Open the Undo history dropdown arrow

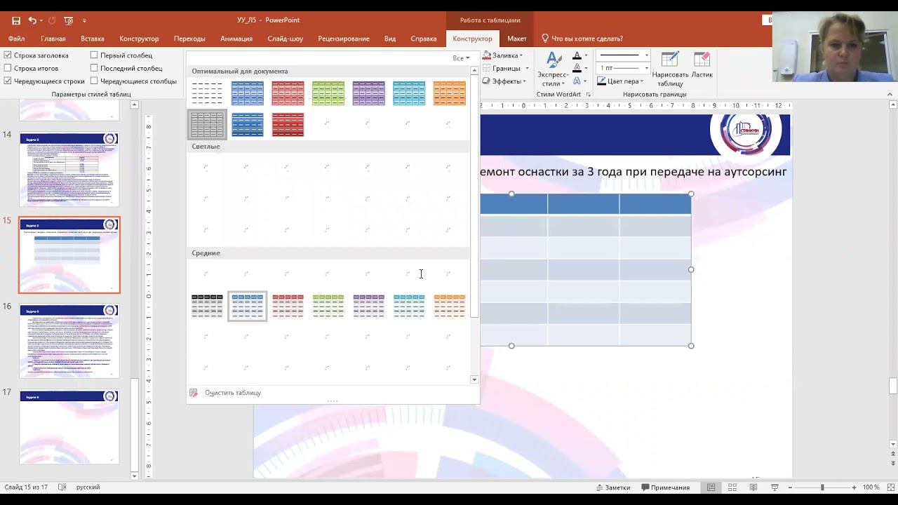(41, 20)
